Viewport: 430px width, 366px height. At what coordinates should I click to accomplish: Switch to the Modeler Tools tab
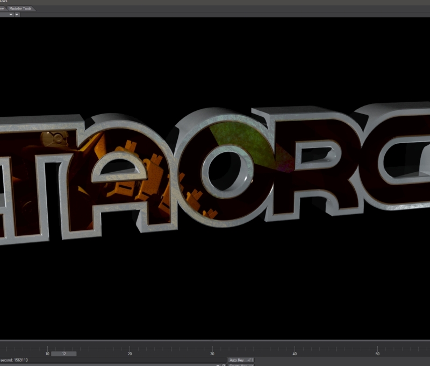(20, 9)
